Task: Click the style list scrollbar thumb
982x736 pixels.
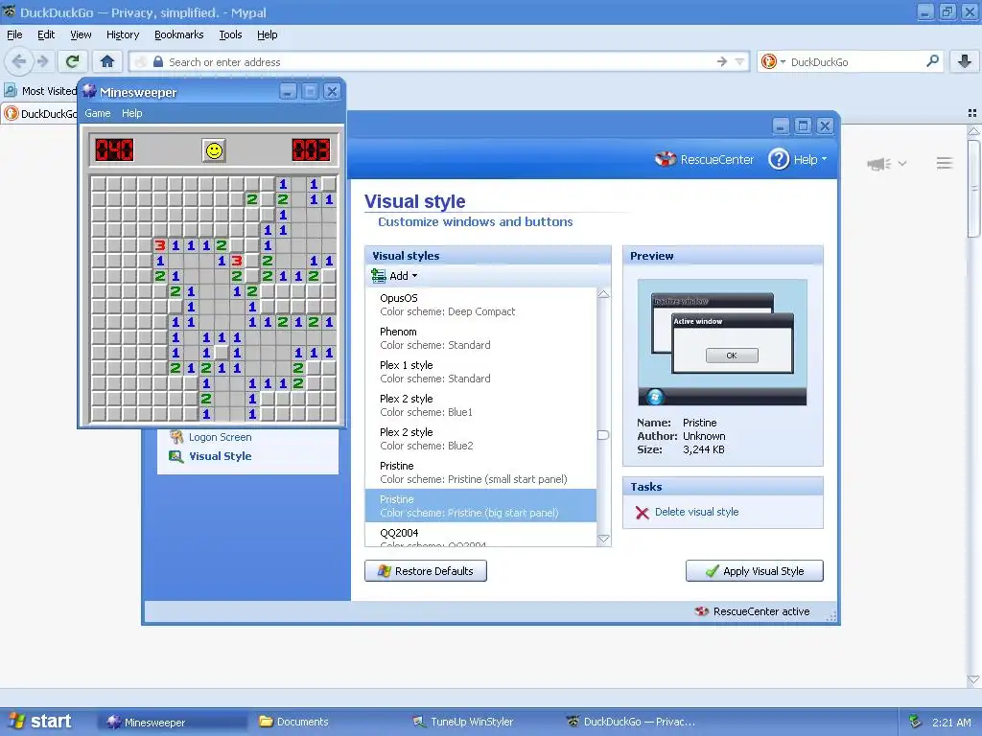Action: pyautogui.click(x=604, y=435)
